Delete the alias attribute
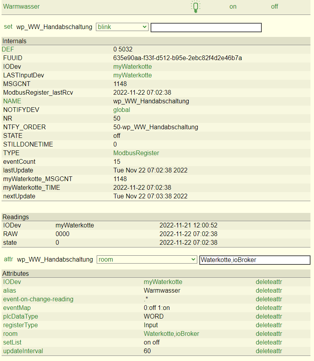This screenshot has width=314, height=361. coord(269,291)
